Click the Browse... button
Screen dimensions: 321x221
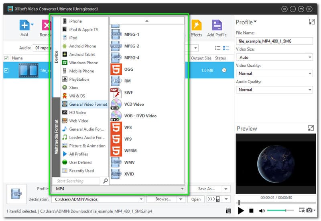[x=163, y=199]
